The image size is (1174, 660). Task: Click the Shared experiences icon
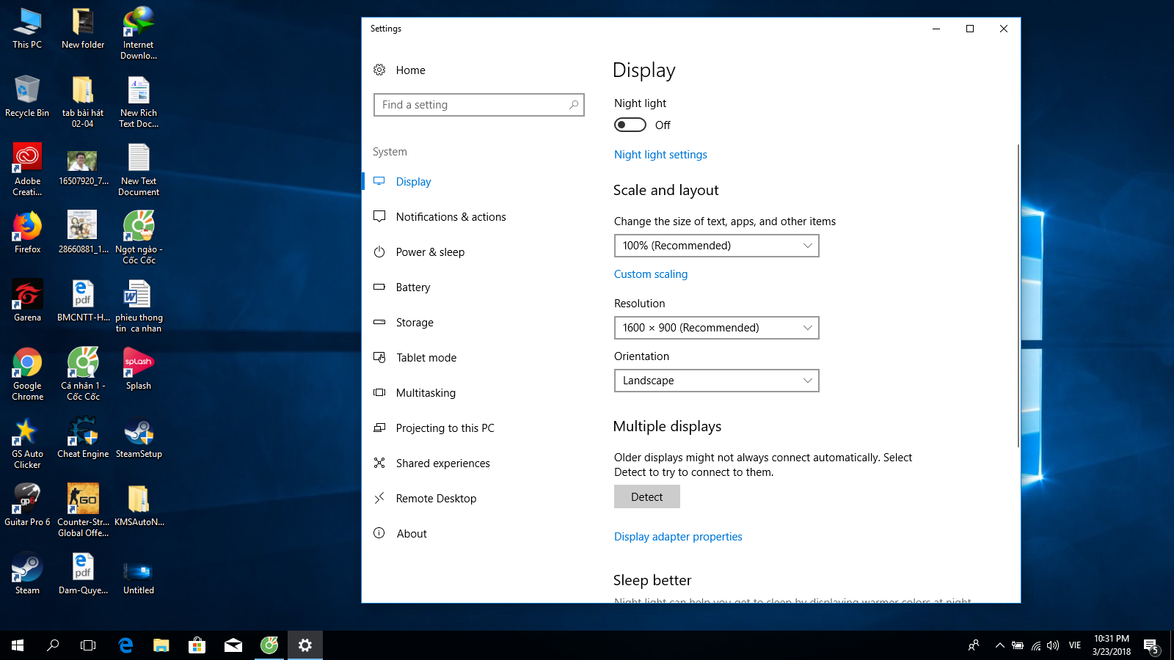379,463
